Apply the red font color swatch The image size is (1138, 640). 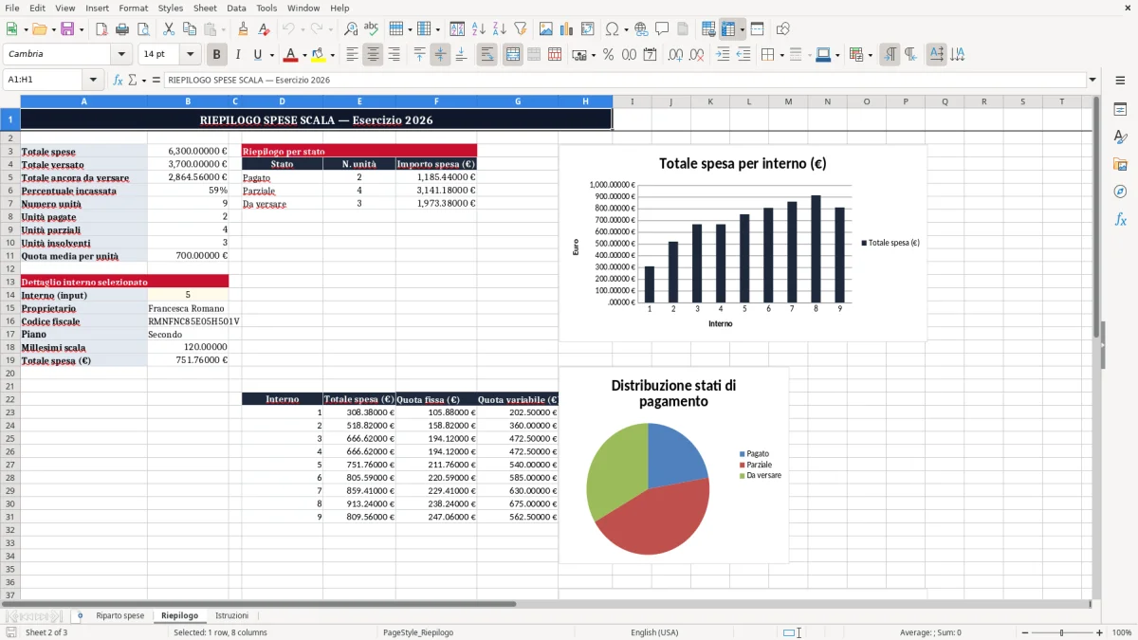click(x=291, y=55)
